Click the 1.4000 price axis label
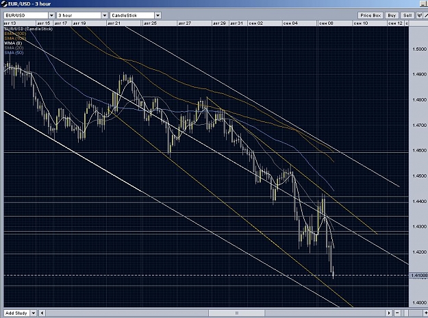The image size is (428, 318). [x=419, y=303]
